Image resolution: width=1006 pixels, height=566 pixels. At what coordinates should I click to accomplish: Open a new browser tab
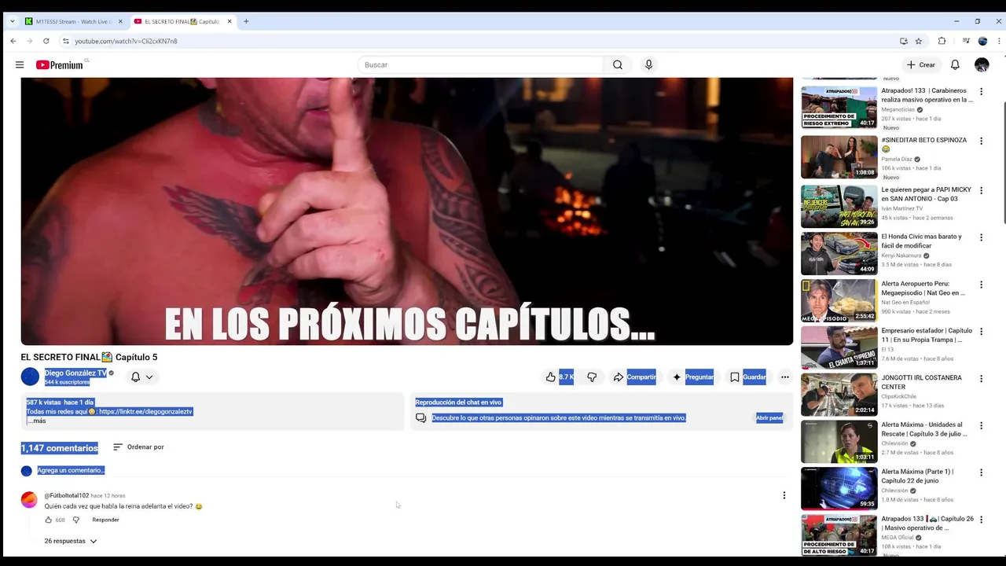click(x=246, y=21)
